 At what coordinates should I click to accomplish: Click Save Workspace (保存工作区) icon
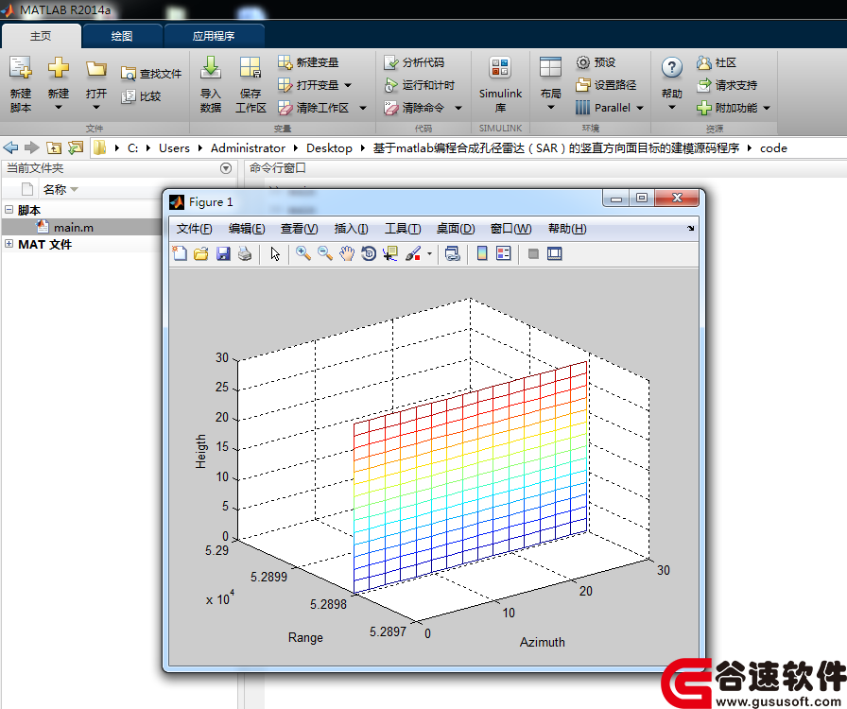pos(251,68)
